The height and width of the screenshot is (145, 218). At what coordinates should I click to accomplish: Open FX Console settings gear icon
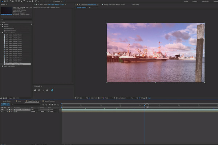(47, 90)
